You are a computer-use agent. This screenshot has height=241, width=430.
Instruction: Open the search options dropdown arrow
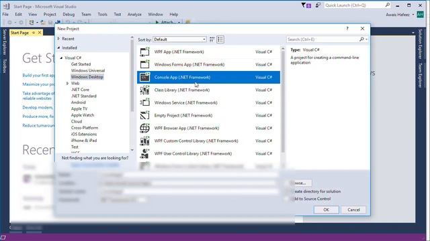pyautogui.click(x=366, y=39)
